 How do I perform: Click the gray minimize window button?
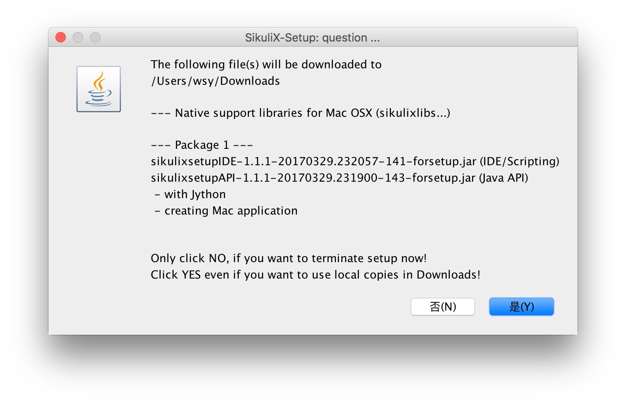[x=78, y=38]
